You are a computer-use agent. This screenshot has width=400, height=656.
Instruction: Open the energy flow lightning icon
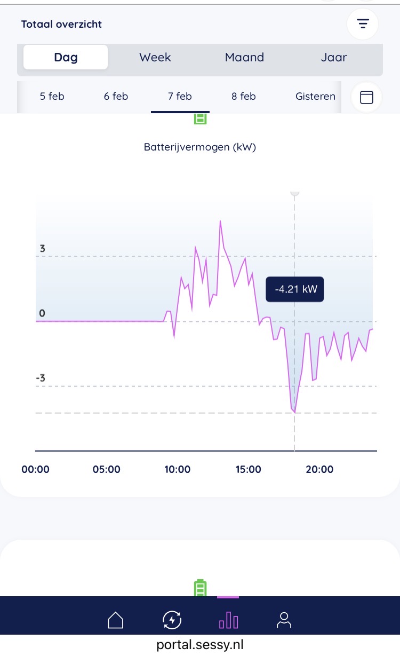click(172, 620)
